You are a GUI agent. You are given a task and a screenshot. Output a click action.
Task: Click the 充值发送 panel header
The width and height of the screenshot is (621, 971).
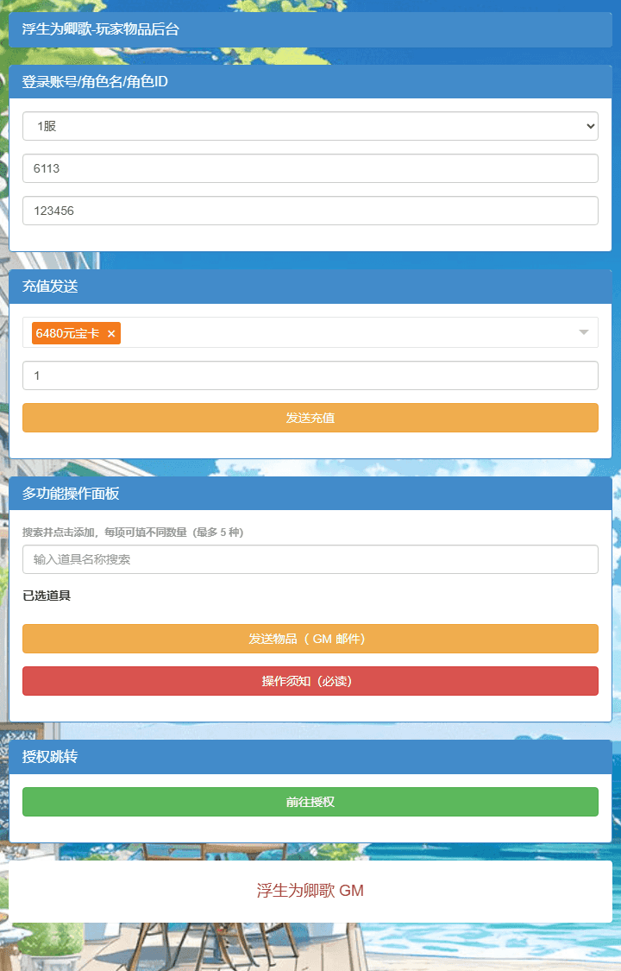point(310,287)
